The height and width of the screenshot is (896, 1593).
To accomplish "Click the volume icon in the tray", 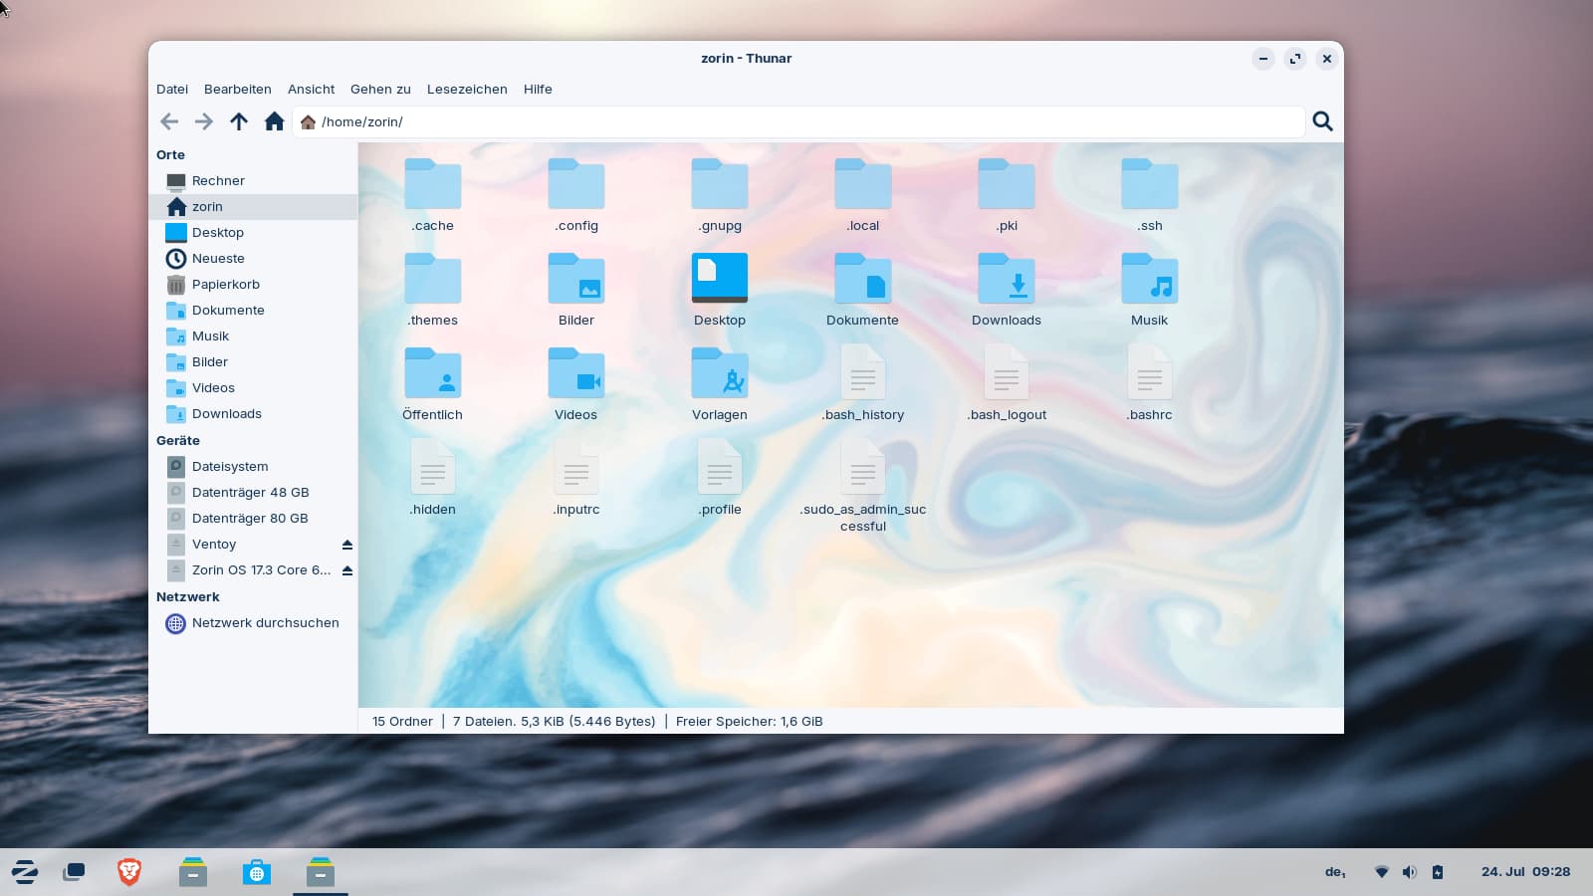I will (1409, 872).
